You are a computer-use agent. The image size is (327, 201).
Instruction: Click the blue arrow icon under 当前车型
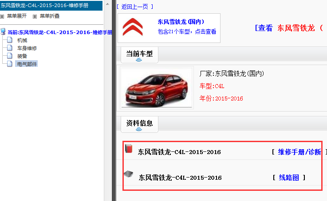[x=139, y=60]
